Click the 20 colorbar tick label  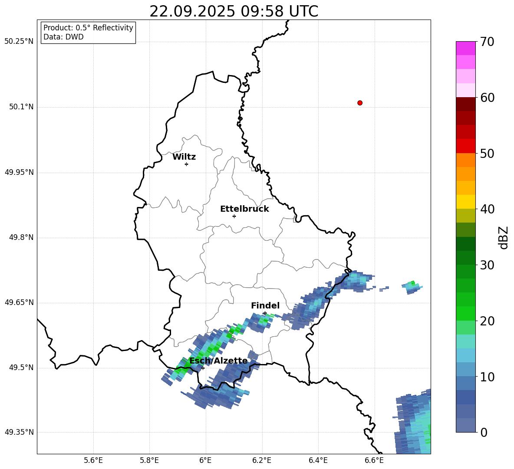point(487,321)
